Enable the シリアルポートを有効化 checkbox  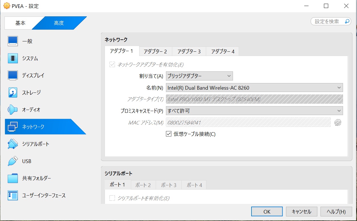tap(112, 198)
